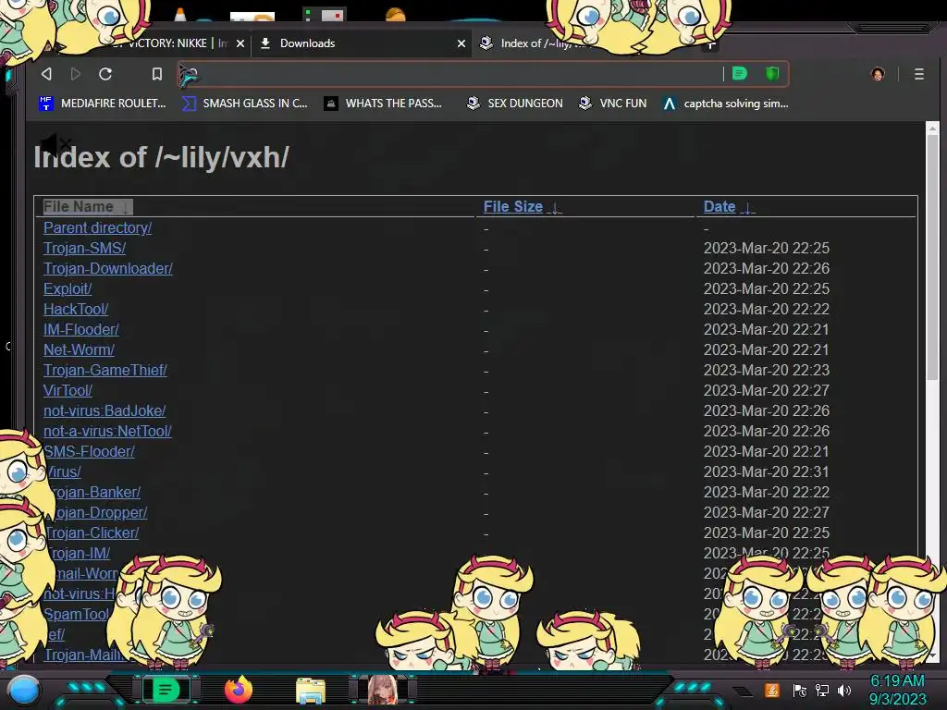Click the scrollbar up arrow
The height and width of the screenshot is (710, 947).
point(932,128)
